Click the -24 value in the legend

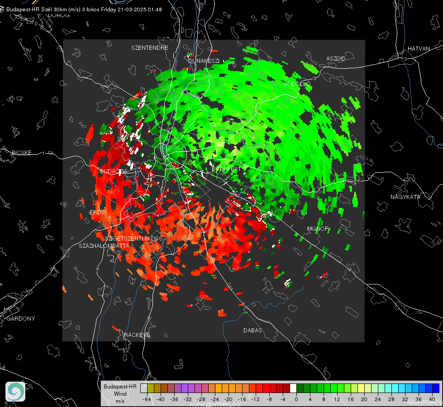[x=215, y=399]
